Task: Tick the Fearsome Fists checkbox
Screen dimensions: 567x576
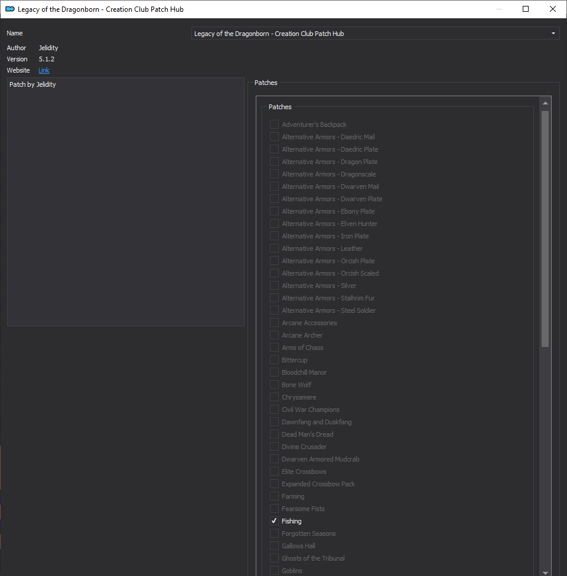Action: [274, 509]
